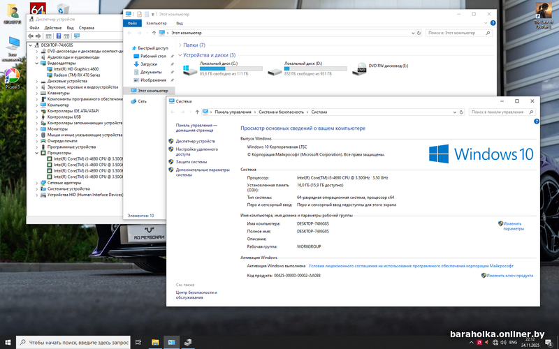
Task: Click the Up arrow in Explorer navigation
Action: (152, 33)
